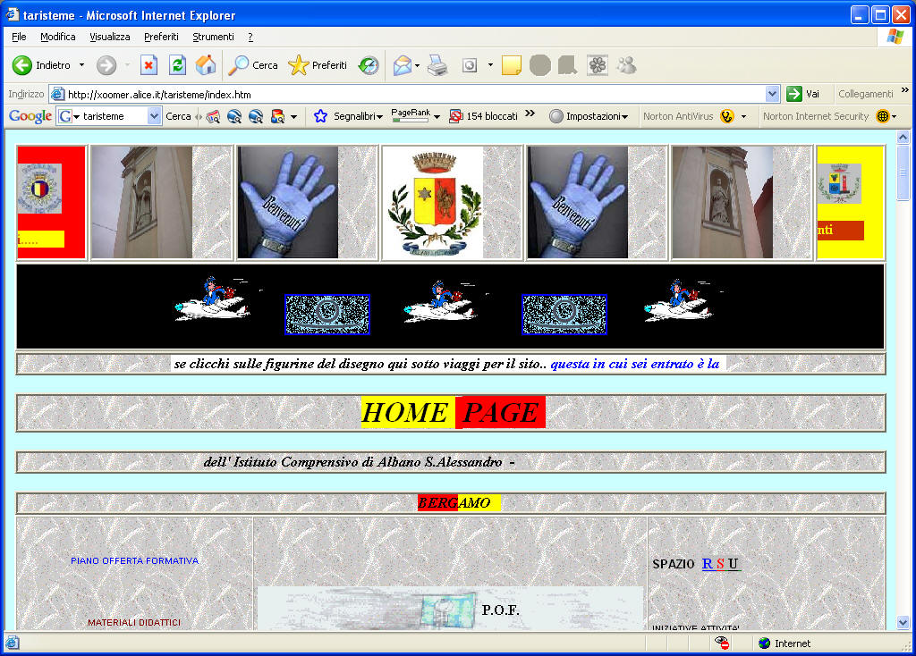Open the Strumenti menu
Image resolution: width=916 pixels, height=656 pixels.
pos(213,37)
